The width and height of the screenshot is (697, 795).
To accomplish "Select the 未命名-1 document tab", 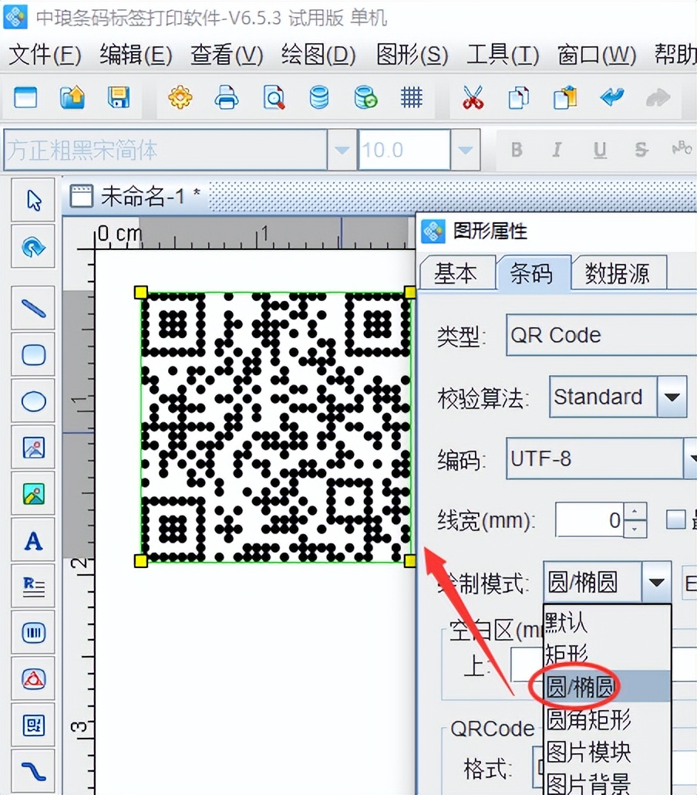I will point(135,196).
